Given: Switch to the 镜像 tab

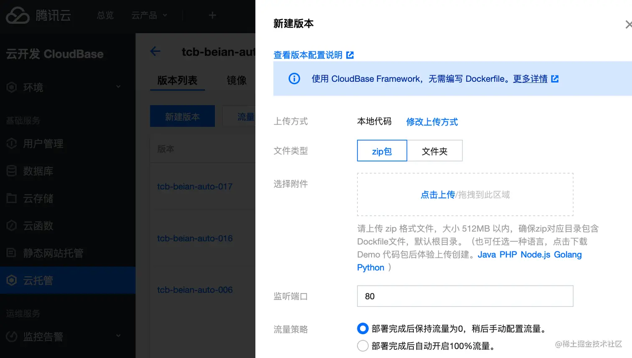Looking at the screenshot, I should pos(237,80).
